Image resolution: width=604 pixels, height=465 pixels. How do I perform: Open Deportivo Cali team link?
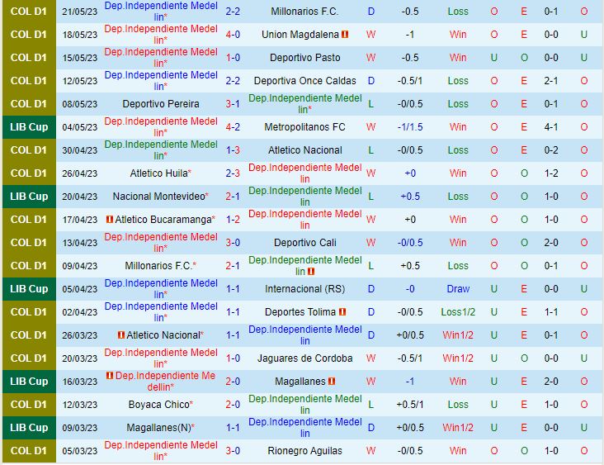click(x=305, y=243)
